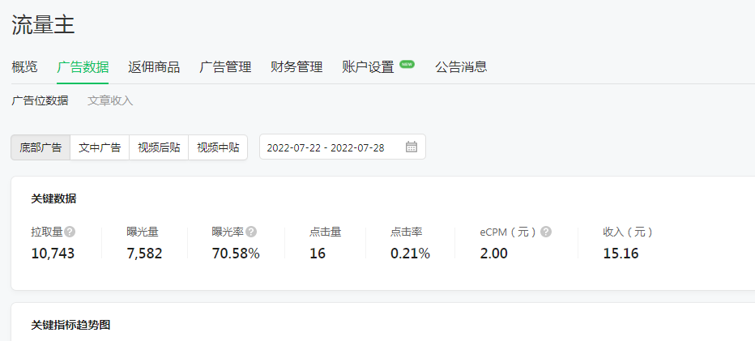Select the 底部广告 ad type

41,147
